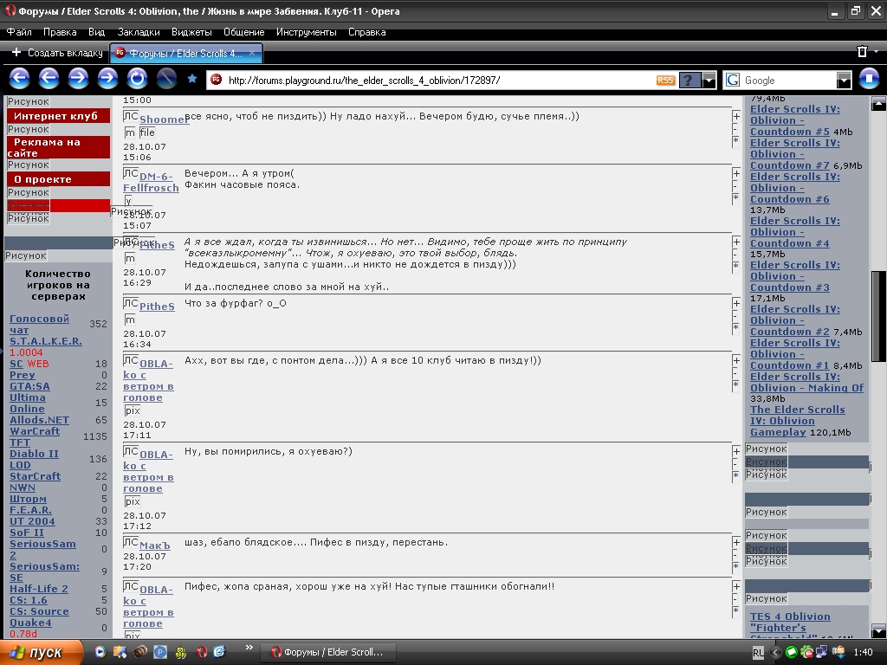Open the пуск Start button
887x665 pixels.
(x=42, y=653)
